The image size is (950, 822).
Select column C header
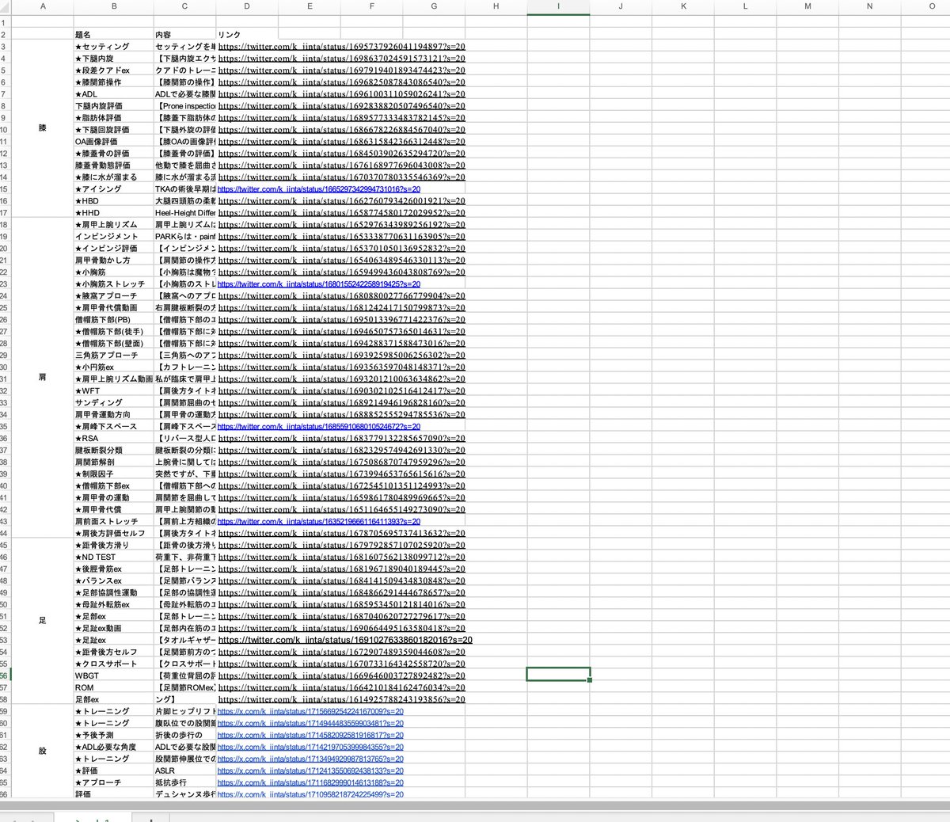[x=184, y=6]
